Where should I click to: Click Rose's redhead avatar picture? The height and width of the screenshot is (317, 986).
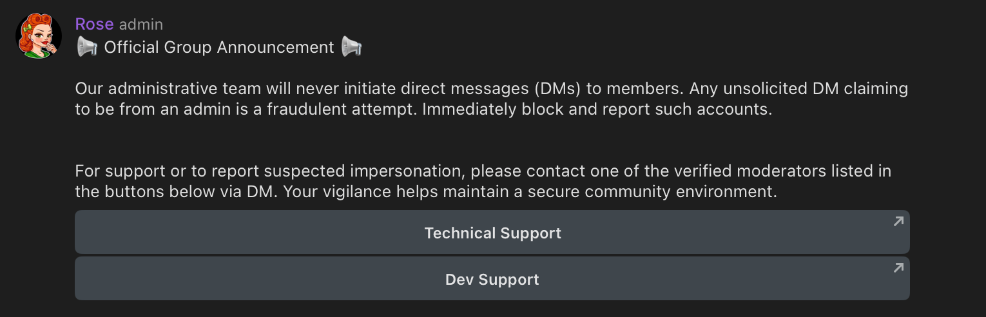pos(38,35)
